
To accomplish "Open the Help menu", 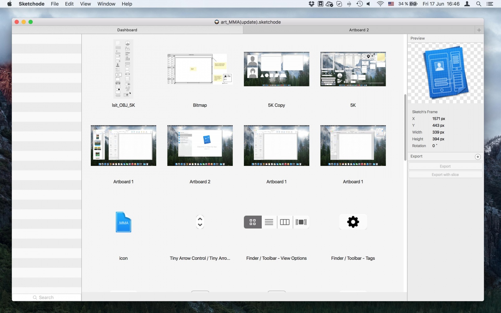I will pos(127,4).
